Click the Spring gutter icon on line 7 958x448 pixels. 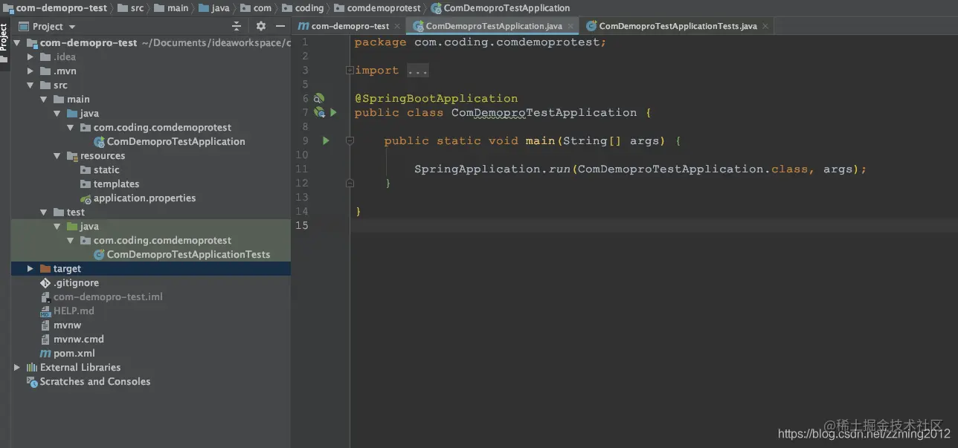[319, 112]
